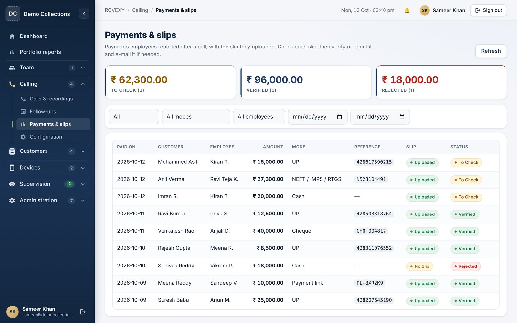The width and height of the screenshot is (517, 323).
Task: Click the ROVEXY breadcrumb link
Action: point(115,10)
